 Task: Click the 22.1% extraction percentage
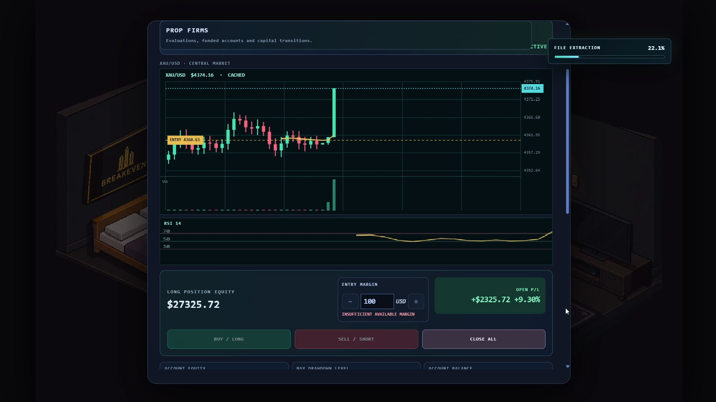pos(656,48)
